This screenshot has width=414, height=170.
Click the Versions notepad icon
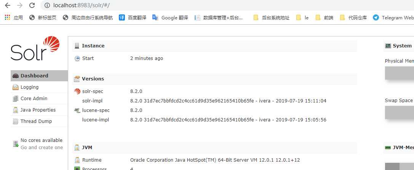pos(77,79)
